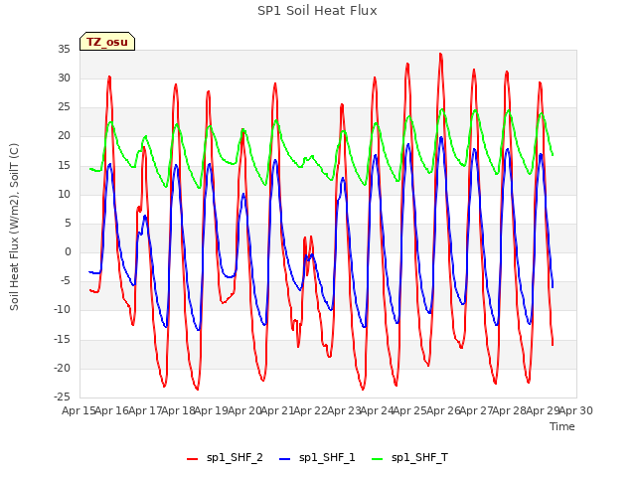Click the -20 y-axis tick label
Image resolution: width=636 pixels, height=477 pixels.
click(x=62, y=368)
